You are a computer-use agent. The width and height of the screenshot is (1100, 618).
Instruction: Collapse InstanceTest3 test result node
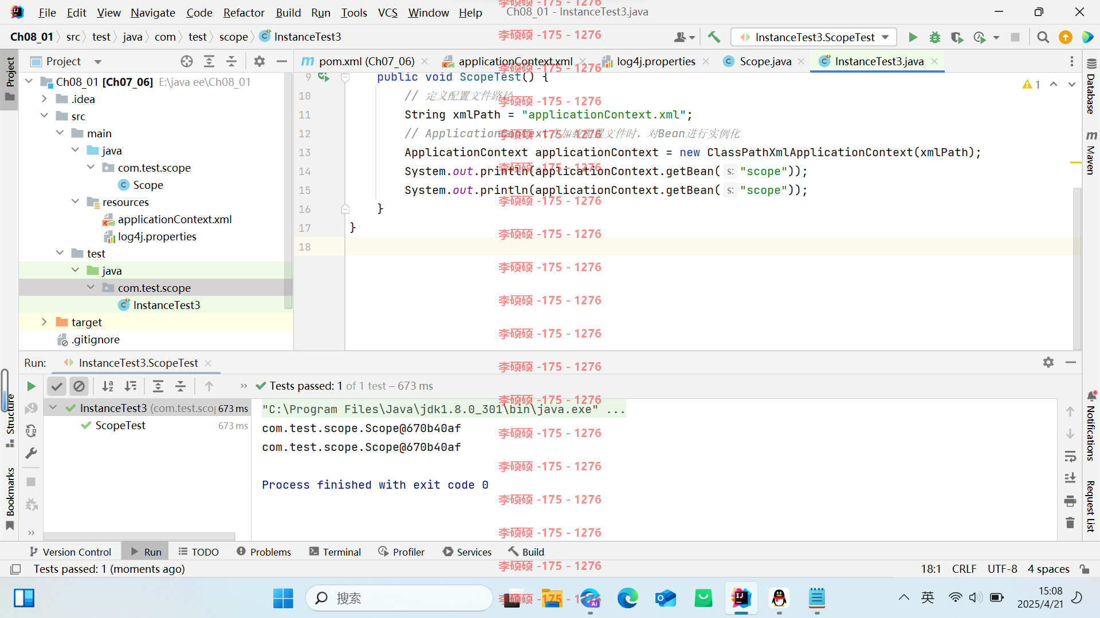[x=53, y=408]
